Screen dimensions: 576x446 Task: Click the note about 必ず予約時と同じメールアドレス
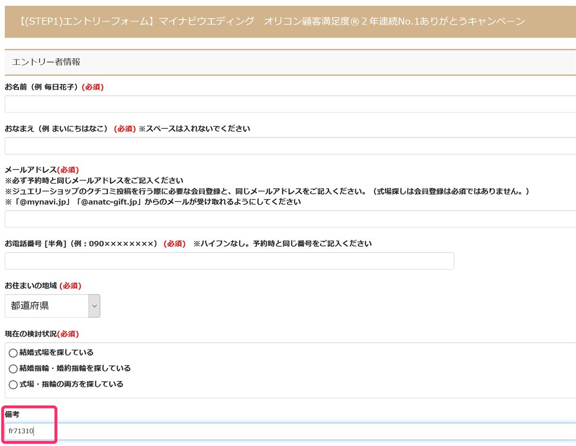[x=94, y=181]
